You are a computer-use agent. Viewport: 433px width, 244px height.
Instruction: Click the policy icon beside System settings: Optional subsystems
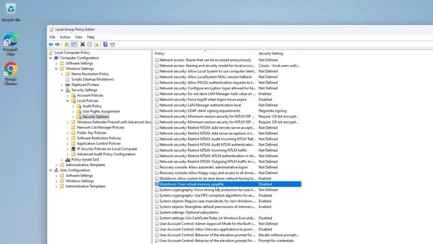coord(157,212)
